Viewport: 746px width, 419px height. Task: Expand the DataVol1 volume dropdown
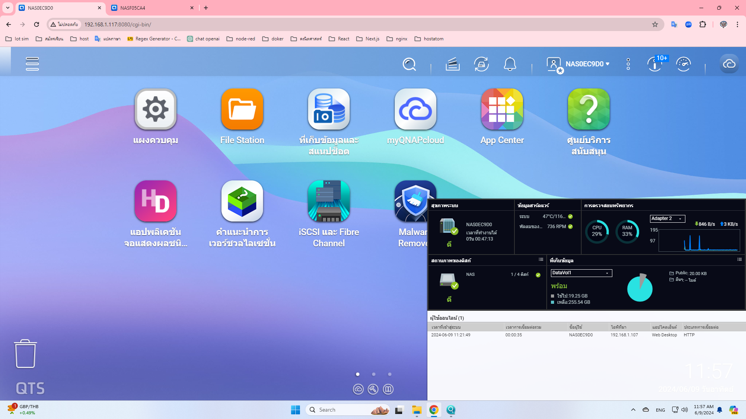click(x=581, y=273)
